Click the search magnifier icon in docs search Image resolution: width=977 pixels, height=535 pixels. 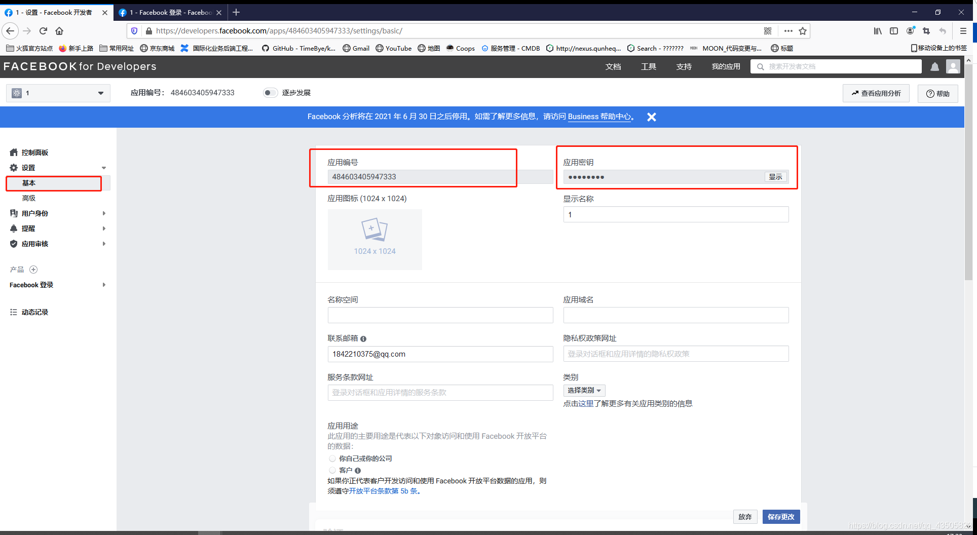(x=760, y=66)
